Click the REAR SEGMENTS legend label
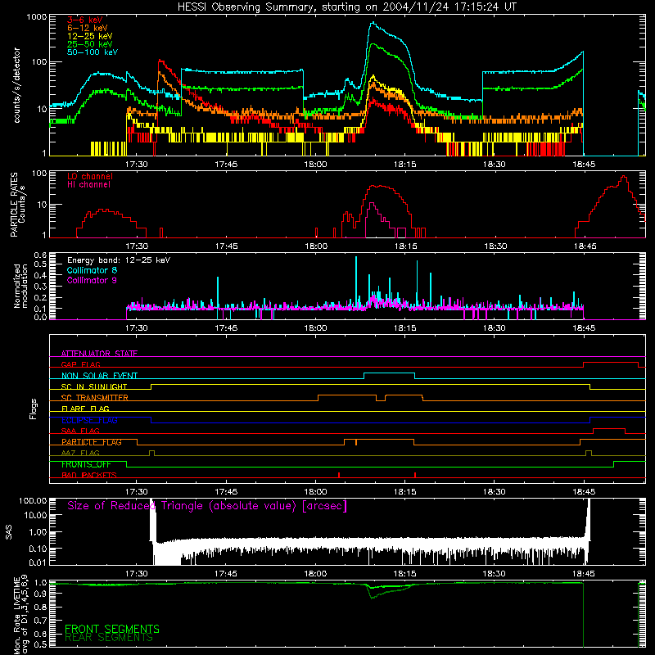The width and height of the screenshot is (655, 655). [109, 638]
